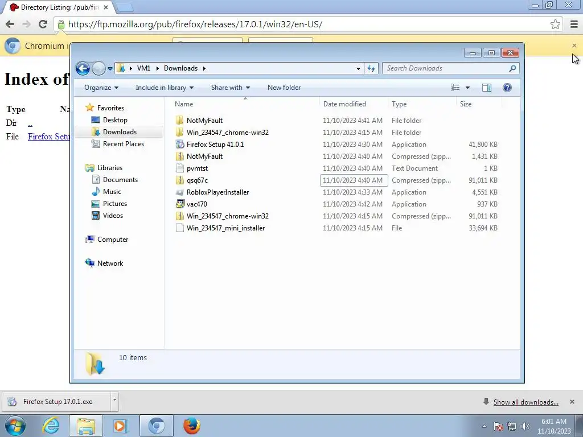Launch Firefox from the taskbar
This screenshot has width=583, height=437.
[192, 426]
